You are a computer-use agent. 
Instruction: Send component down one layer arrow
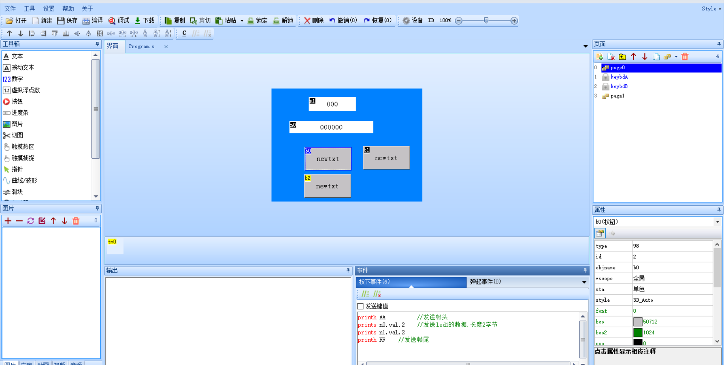(21, 34)
